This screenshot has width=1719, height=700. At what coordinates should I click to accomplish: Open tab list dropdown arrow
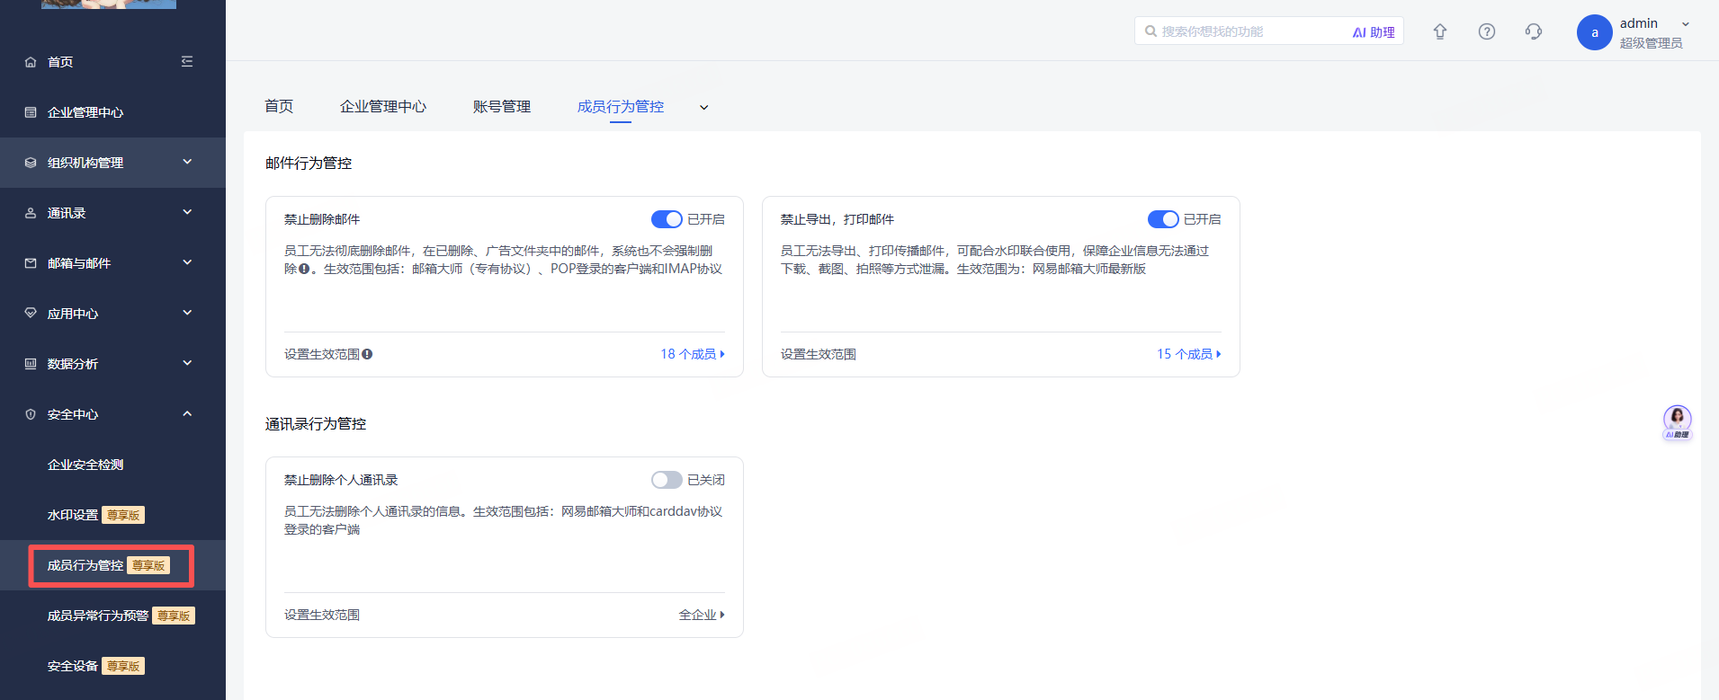(704, 108)
